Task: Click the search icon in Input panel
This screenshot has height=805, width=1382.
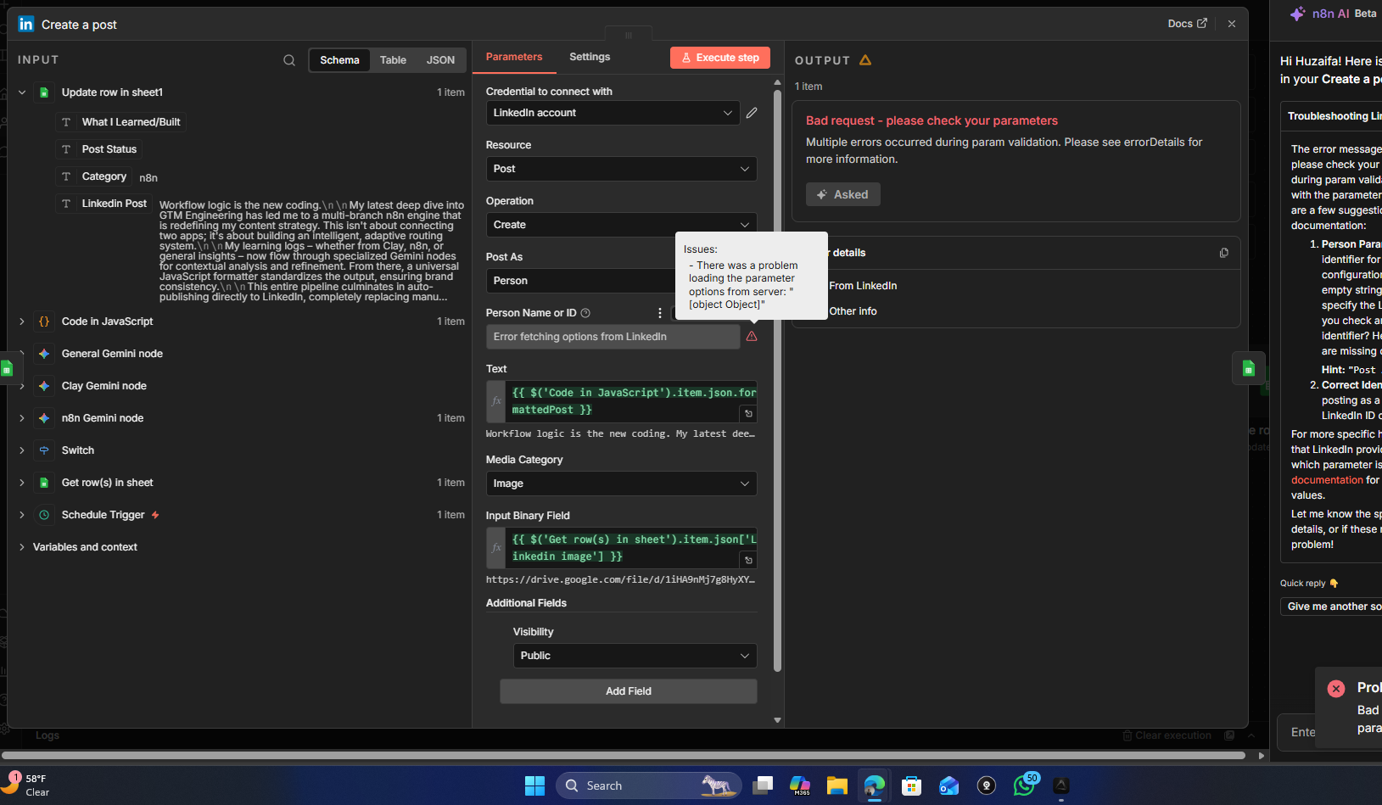Action: 289,60
